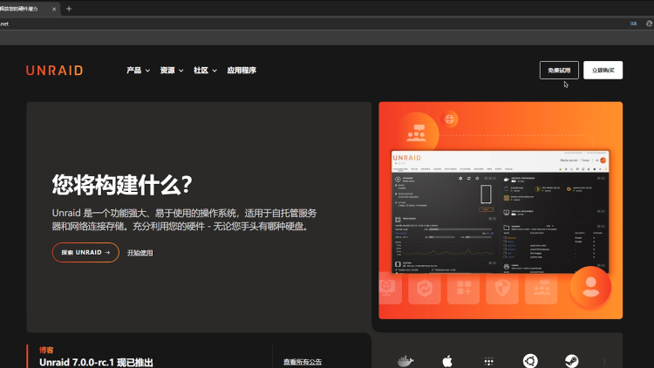Screen dimensions: 654x368
Task: Close the current browser tab
Action: [54, 9]
